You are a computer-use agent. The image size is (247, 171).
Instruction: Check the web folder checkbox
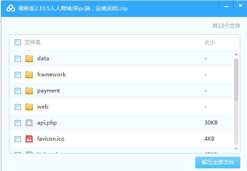point(17,107)
